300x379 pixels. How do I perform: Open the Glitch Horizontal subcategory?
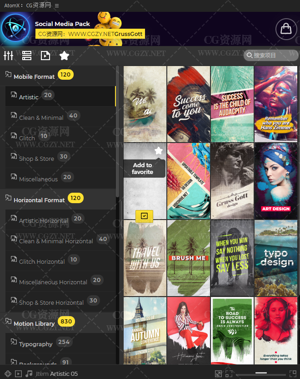tap(42, 261)
